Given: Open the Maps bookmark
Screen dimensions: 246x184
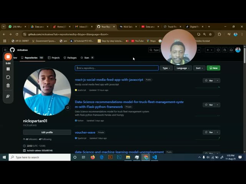Looking at the screenshot, I should [x=151, y=41].
